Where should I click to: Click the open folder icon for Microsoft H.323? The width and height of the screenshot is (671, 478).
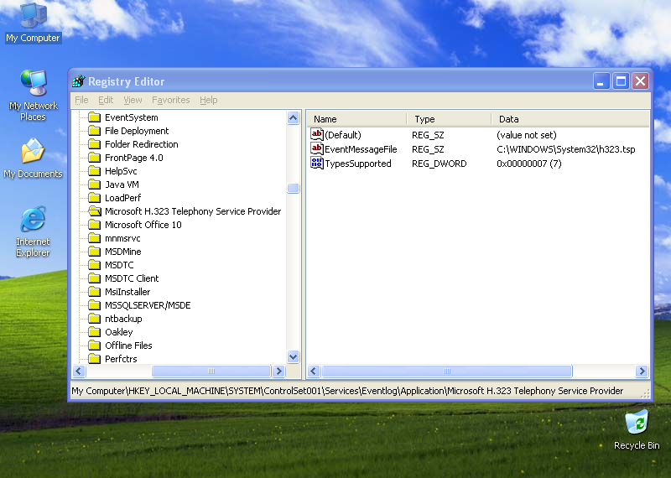(95, 211)
